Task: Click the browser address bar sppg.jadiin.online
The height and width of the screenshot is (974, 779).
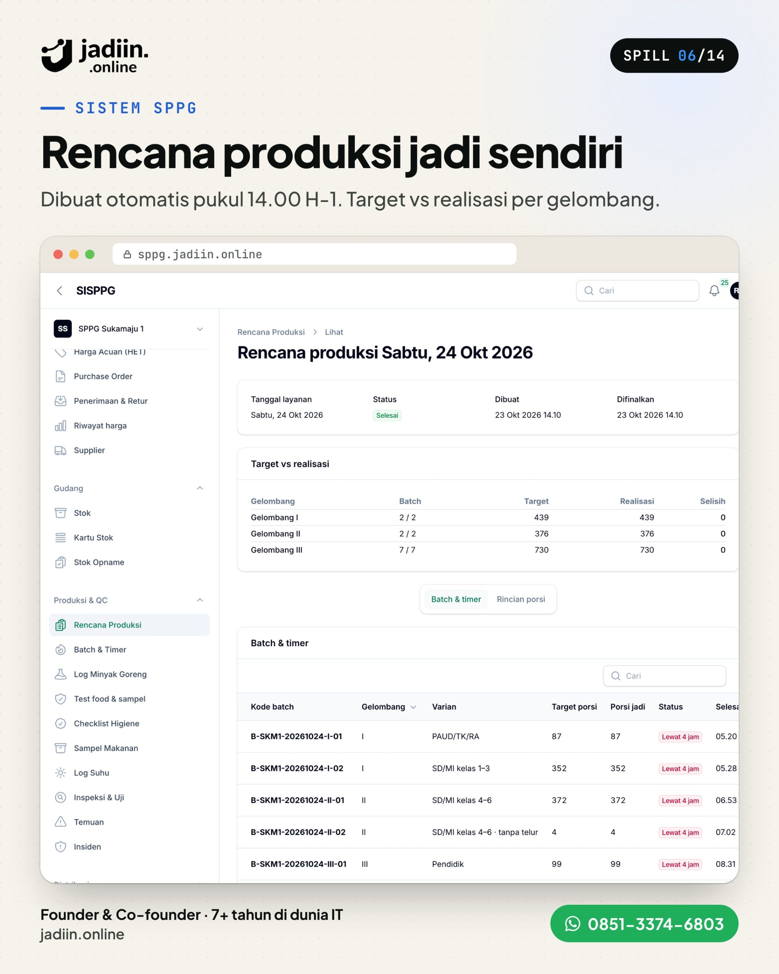Action: (x=314, y=254)
